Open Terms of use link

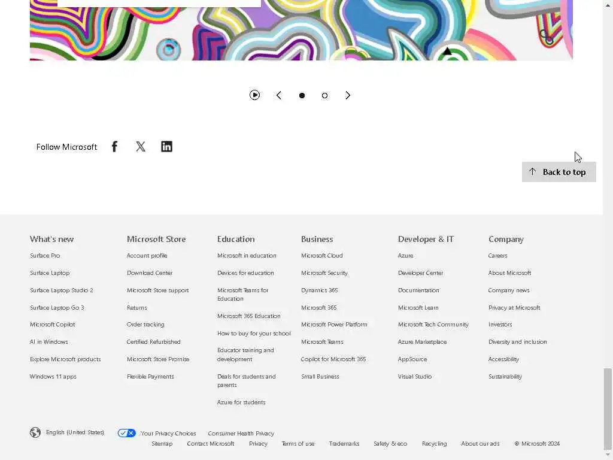click(298, 444)
